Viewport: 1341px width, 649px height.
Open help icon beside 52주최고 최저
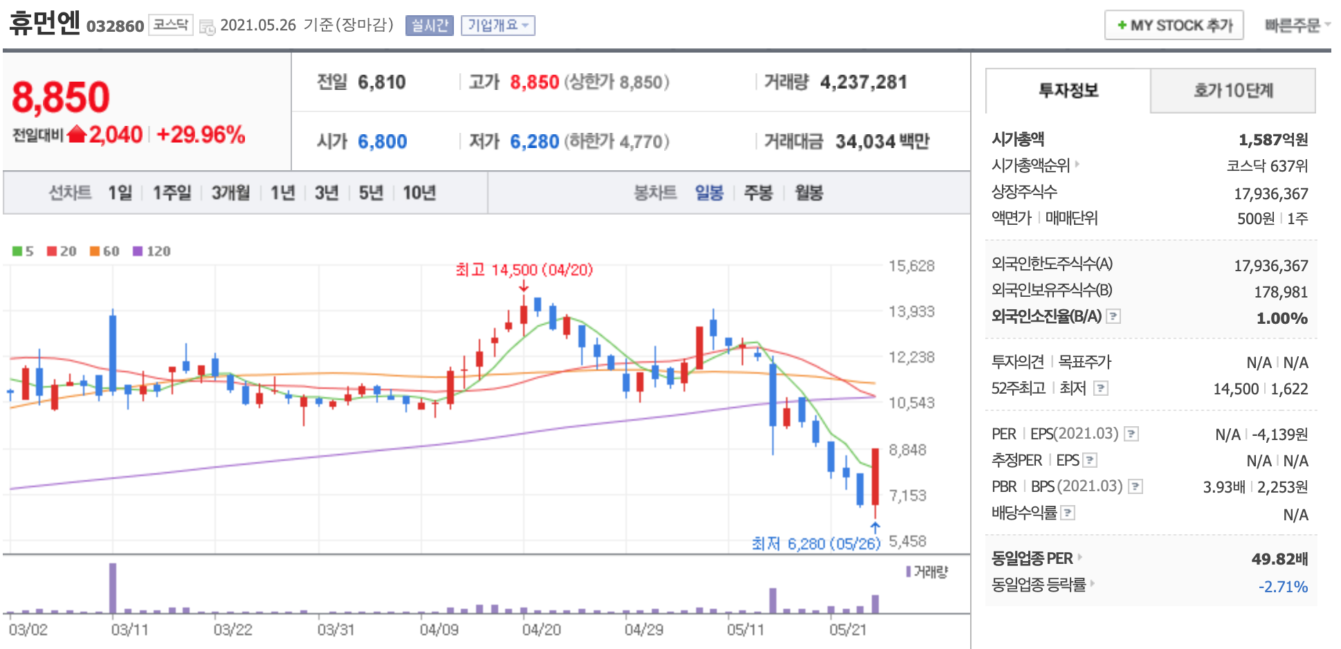click(1101, 388)
